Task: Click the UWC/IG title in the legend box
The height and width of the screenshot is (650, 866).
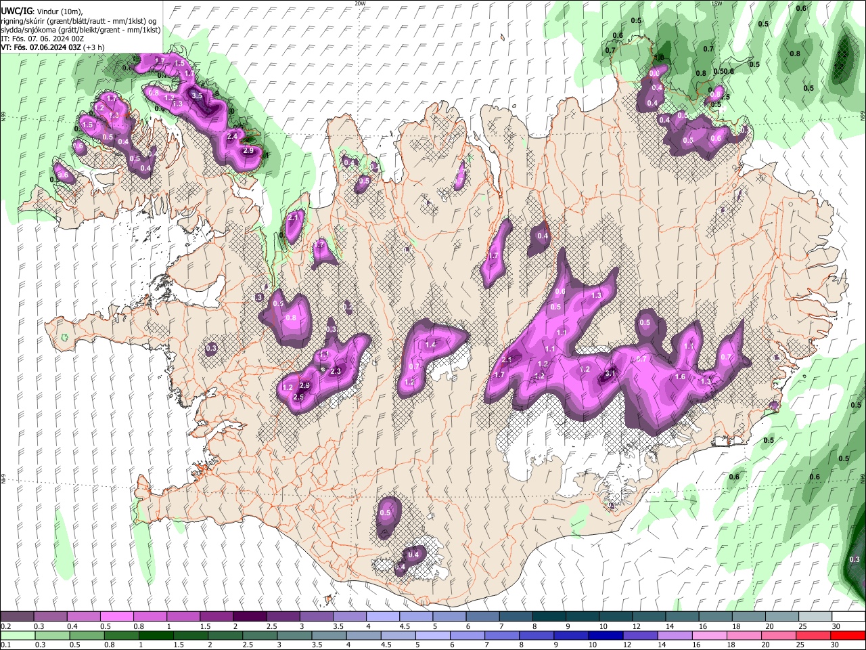Action: pyautogui.click(x=16, y=11)
